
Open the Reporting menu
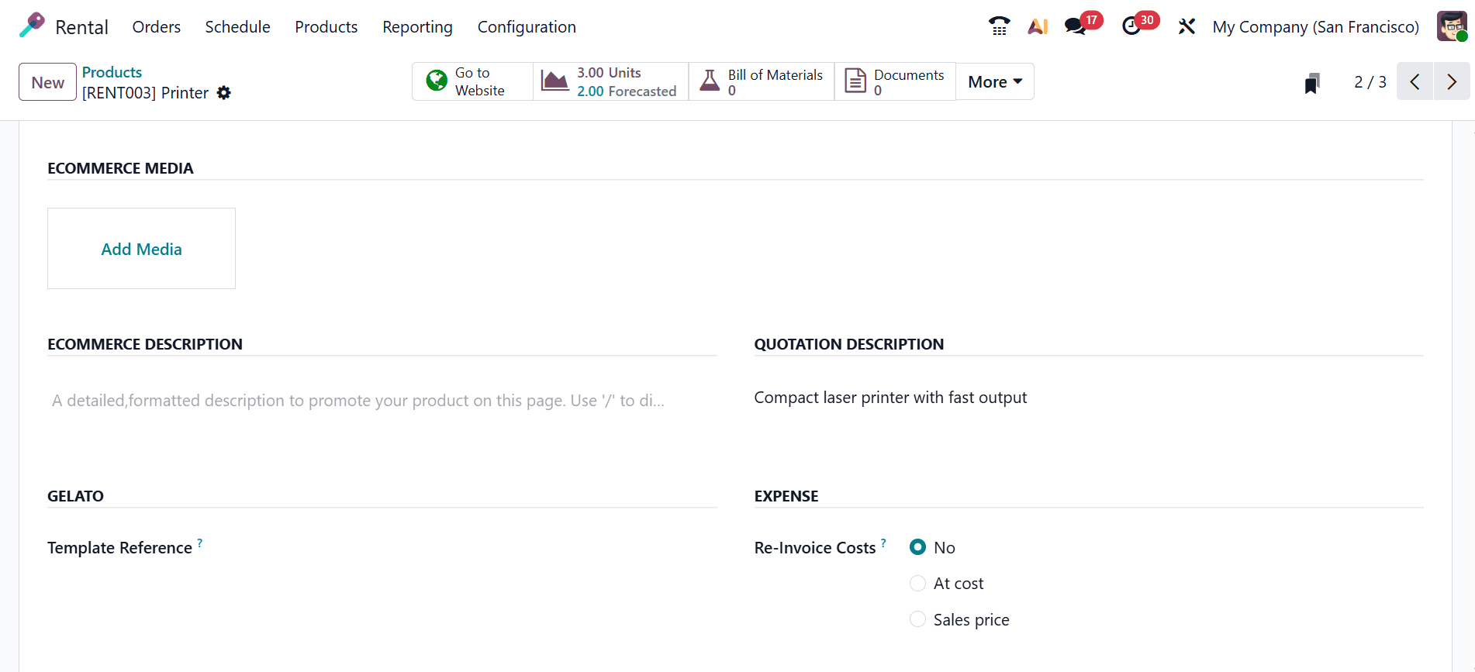[x=417, y=27]
